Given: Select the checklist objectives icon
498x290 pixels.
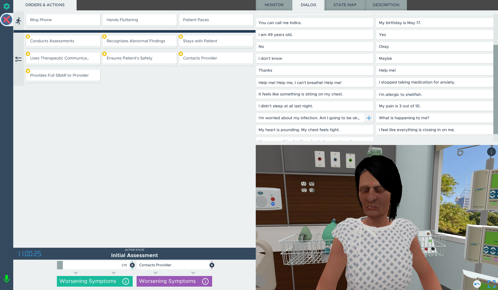Looking at the screenshot, I should (x=18, y=59).
